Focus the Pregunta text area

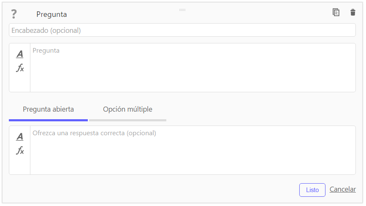pyautogui.click(x=193, y=67)
